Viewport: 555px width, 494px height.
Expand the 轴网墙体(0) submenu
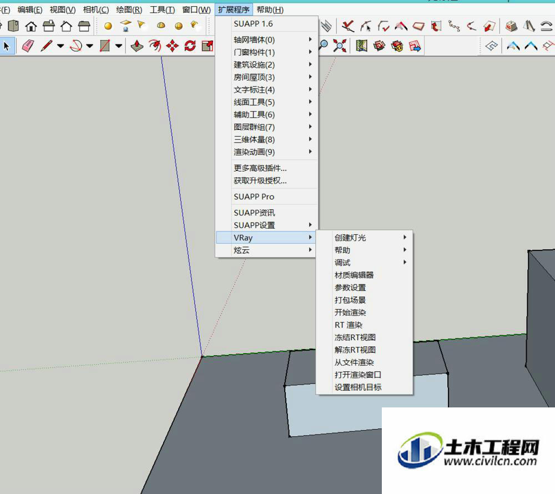[x=266, y=39]
